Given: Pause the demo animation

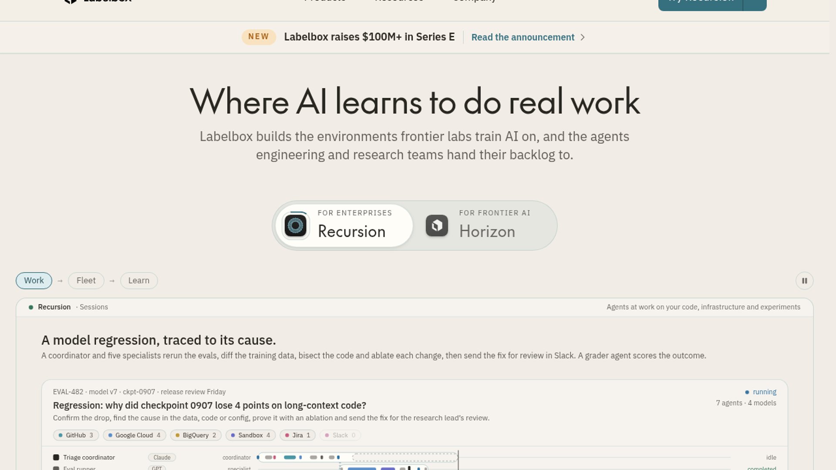Looking at the screenshot, I should pyautogui.click(x=804, y=281).
